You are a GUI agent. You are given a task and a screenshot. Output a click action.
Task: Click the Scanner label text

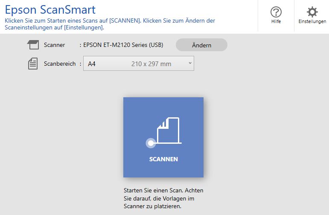(54, 45)
